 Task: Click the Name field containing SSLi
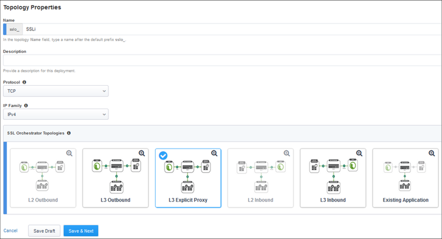(232, 29)
